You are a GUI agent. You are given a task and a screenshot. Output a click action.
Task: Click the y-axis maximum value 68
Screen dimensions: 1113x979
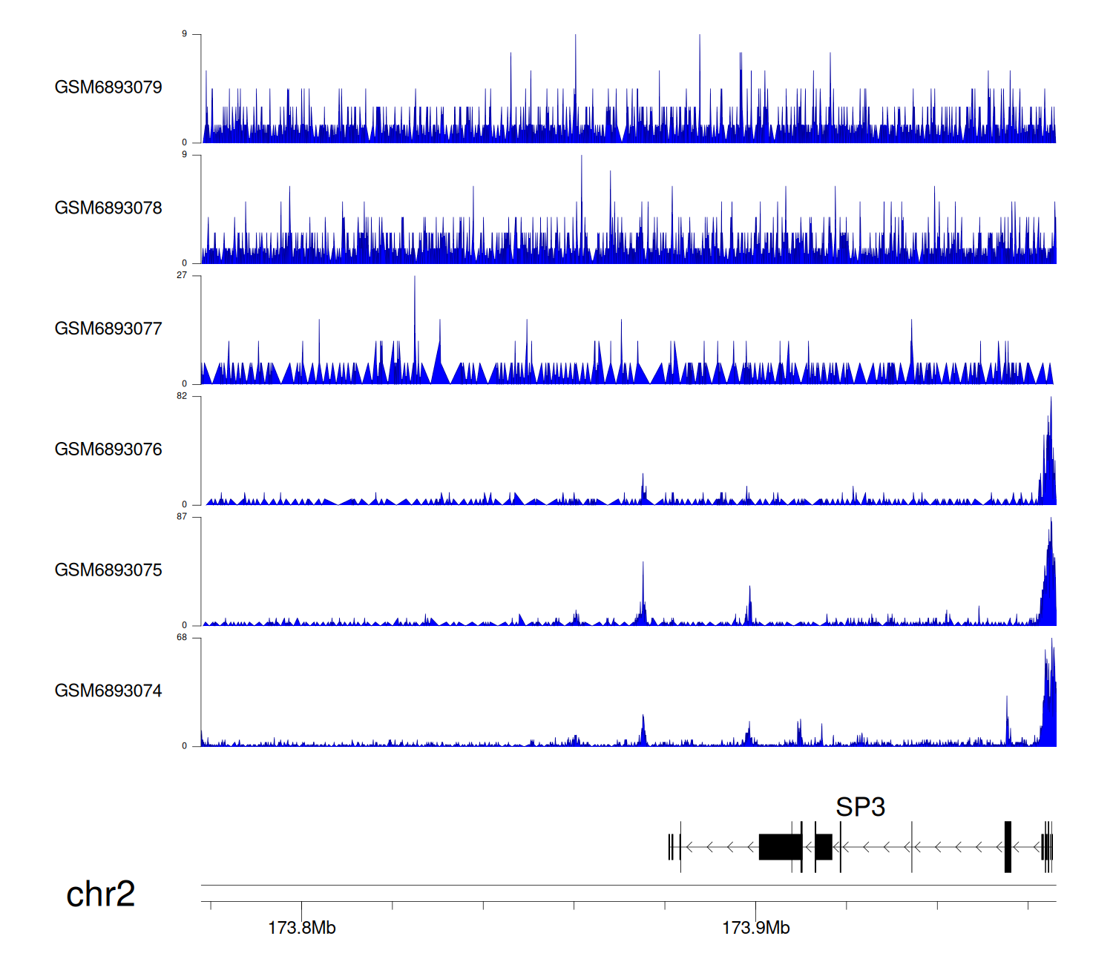tap(182, 638)
